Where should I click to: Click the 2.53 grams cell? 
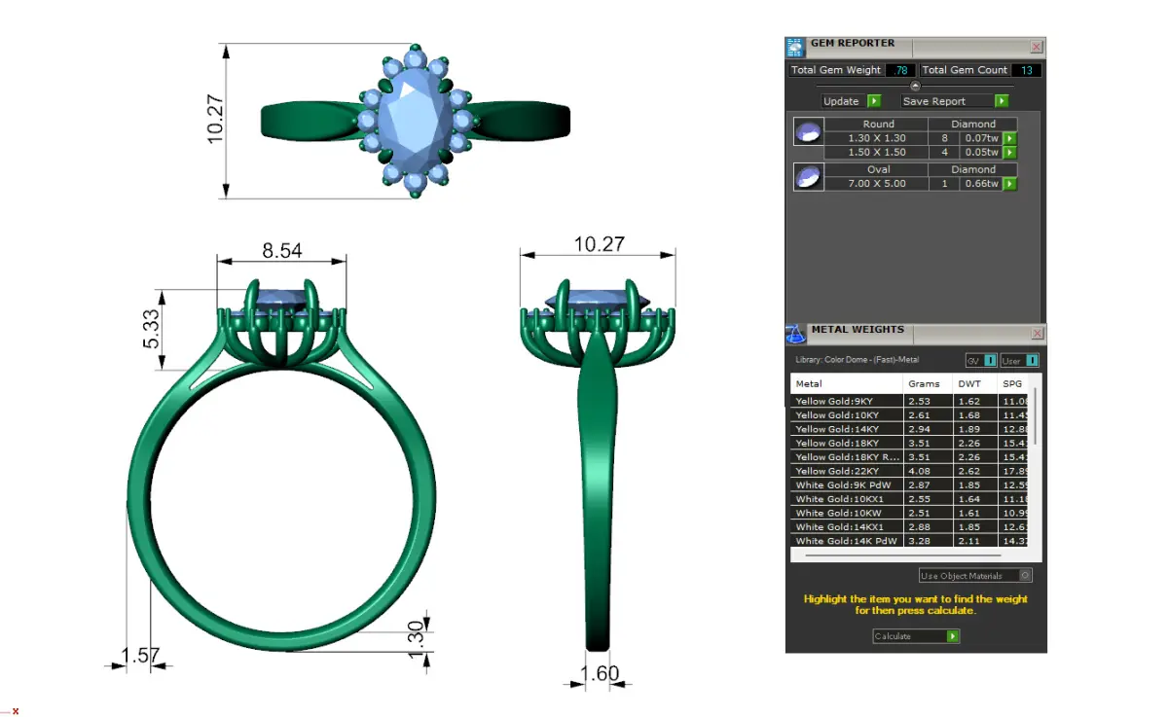pyautogui.click(x=928, y=401)
